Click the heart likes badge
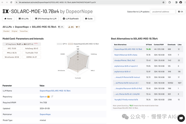Screen dimensions: 186x124 click(78, 27)
